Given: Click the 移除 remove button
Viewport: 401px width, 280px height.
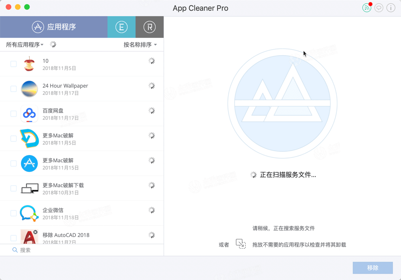Looking at the screenshot, I should (373, 268).
